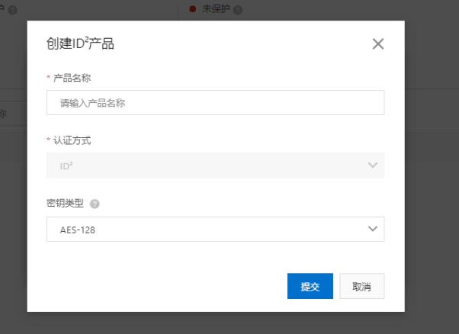Click the 未保护 status label in background
Viewport: 459px width, 334px height.
point(216,9)
